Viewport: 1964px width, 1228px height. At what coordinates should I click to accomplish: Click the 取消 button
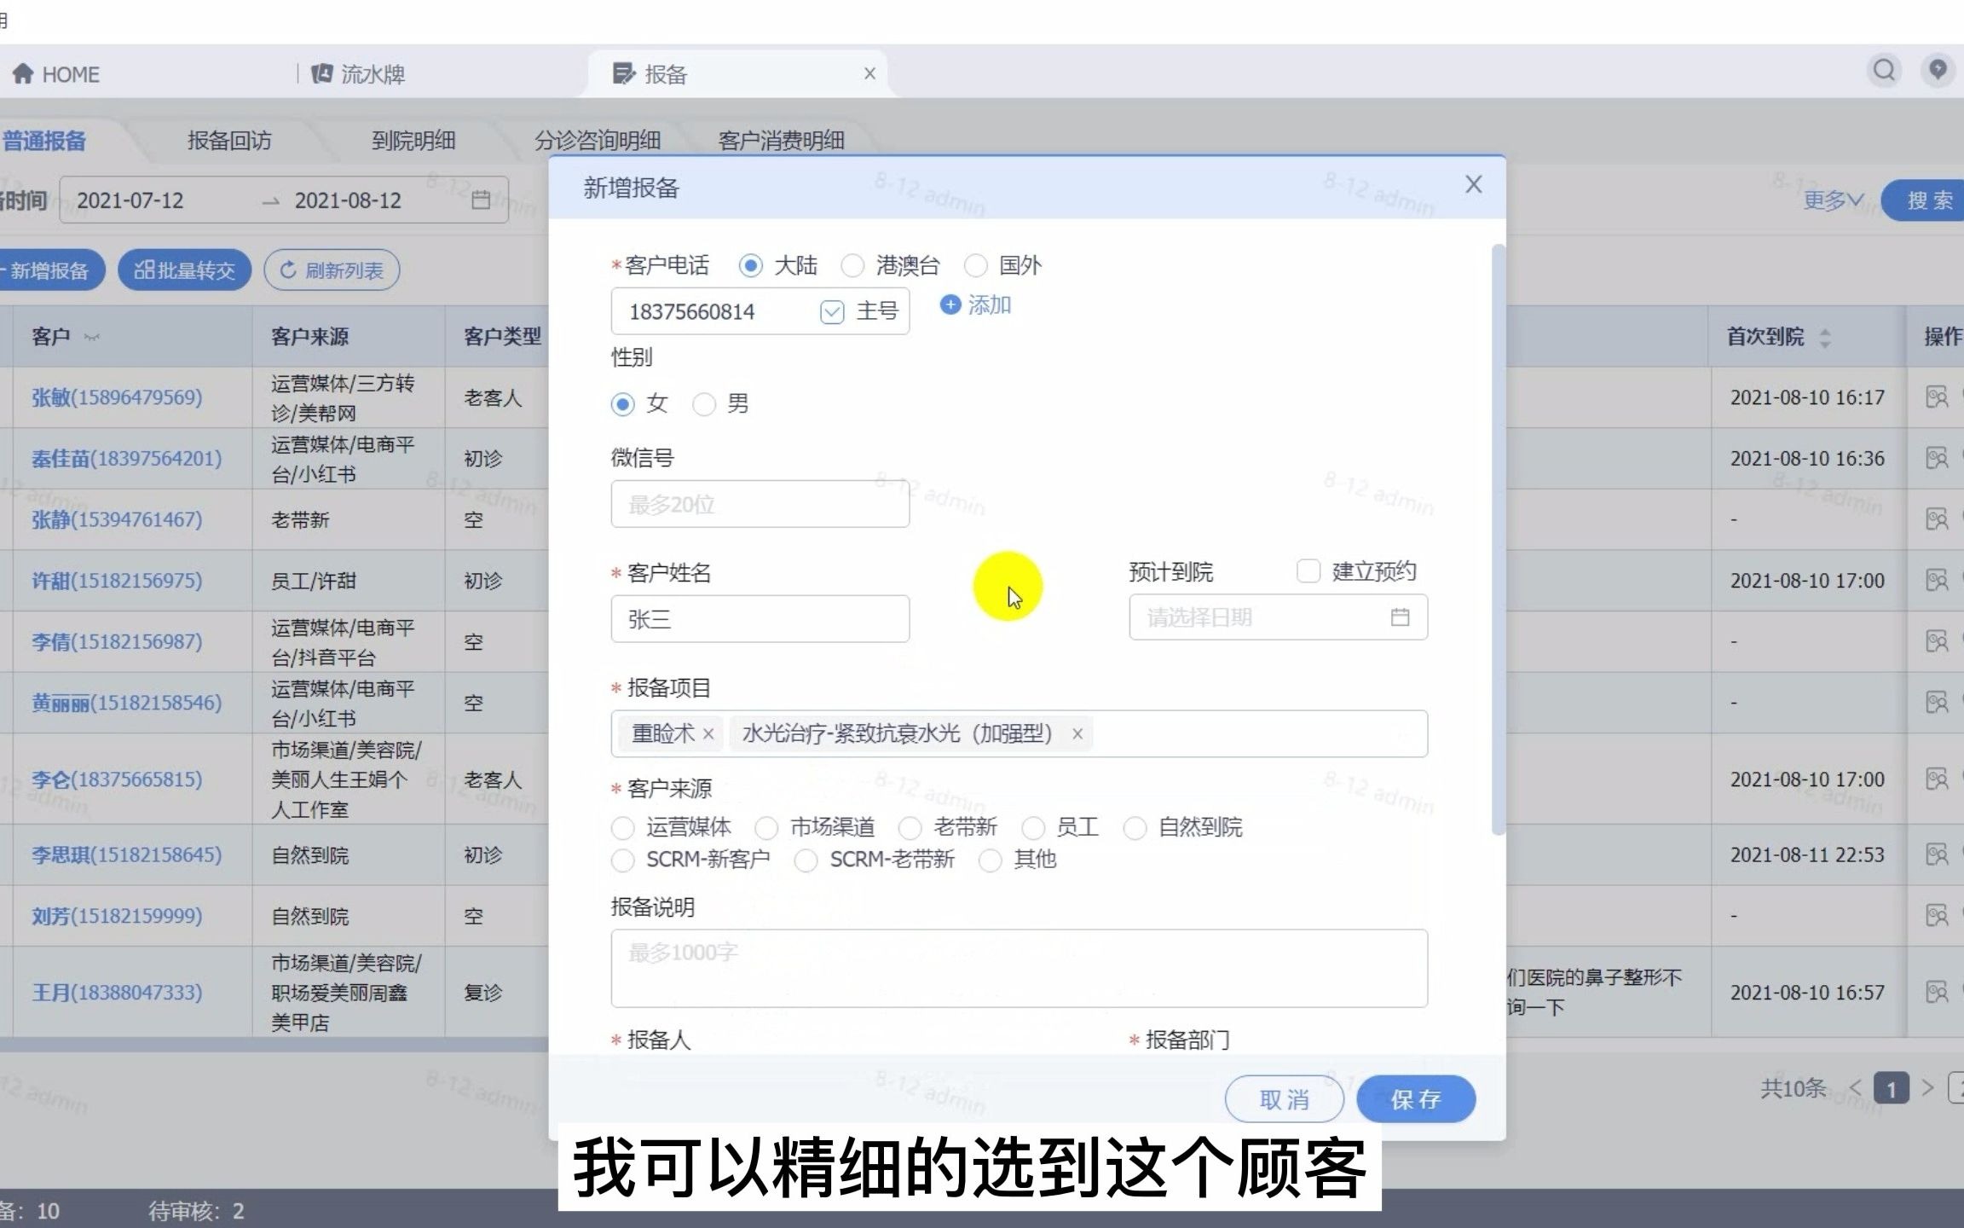(x=1285, y=1099)
